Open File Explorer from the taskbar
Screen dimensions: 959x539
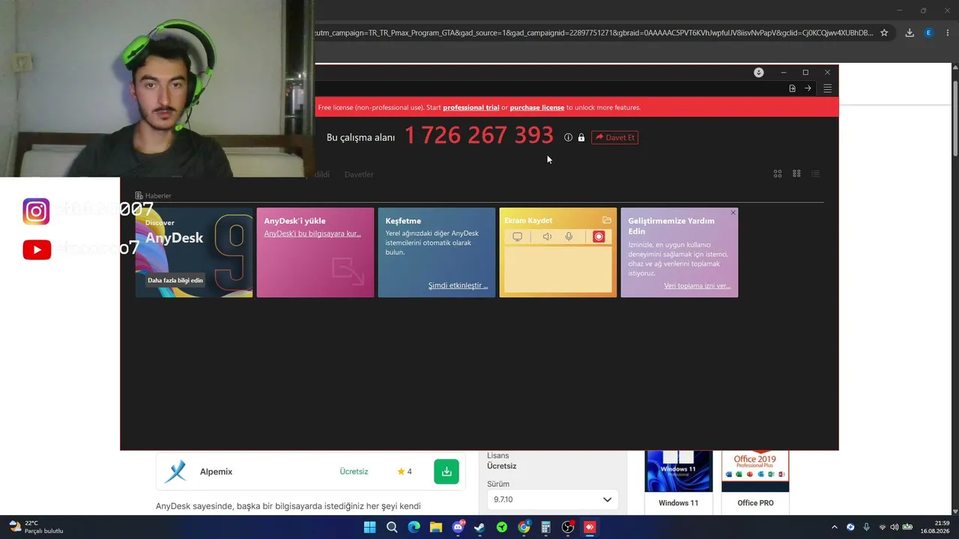point(436,527)
